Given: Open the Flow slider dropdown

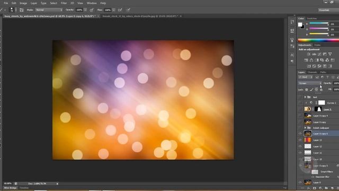Looking at the screenshot, I should [x=113, y=10].
